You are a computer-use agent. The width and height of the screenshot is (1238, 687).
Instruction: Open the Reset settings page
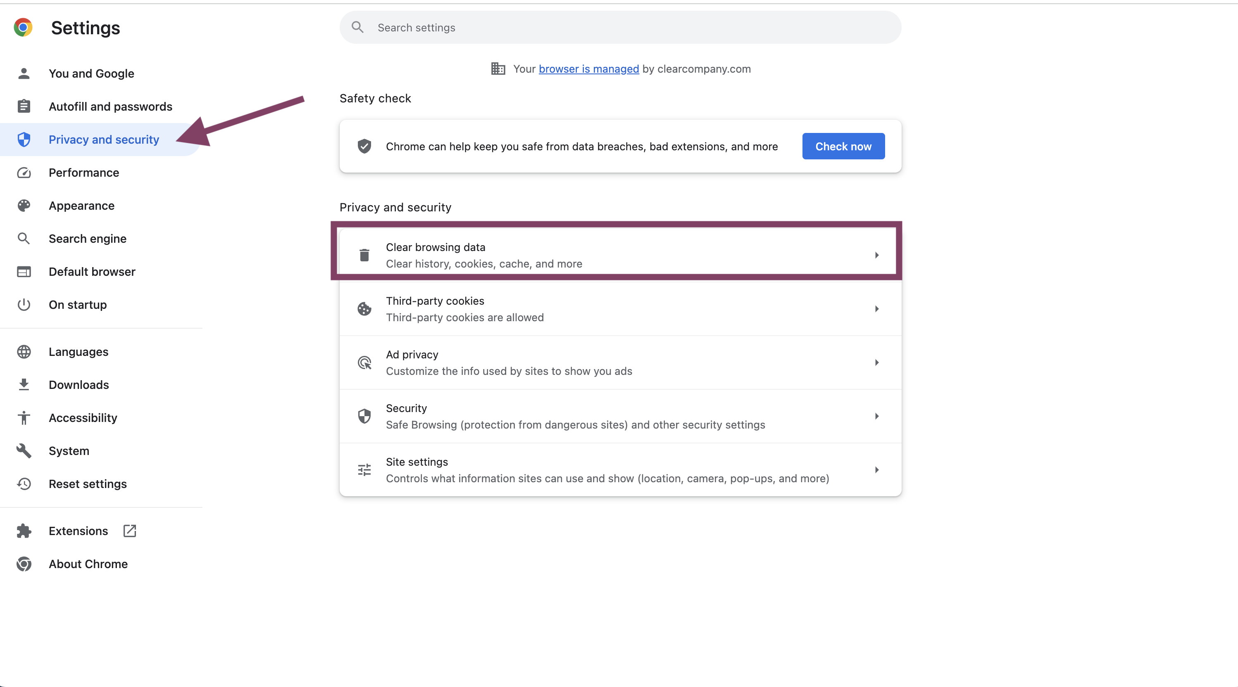click(101, 483)
